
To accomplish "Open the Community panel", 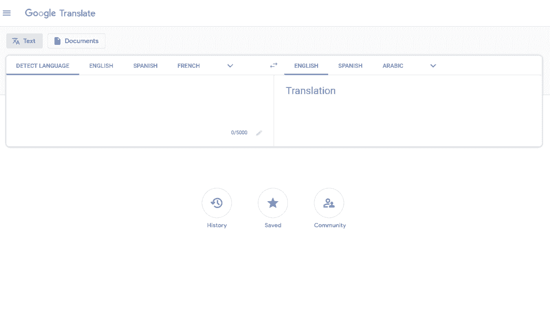I will click(x=329, y=203).
